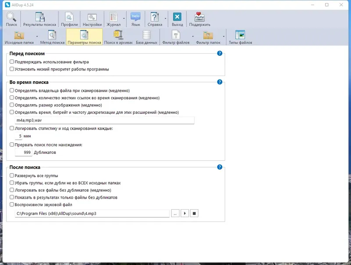
Task: Click the m4a,mp3,wav extensions field
Action: click(104, 120)
